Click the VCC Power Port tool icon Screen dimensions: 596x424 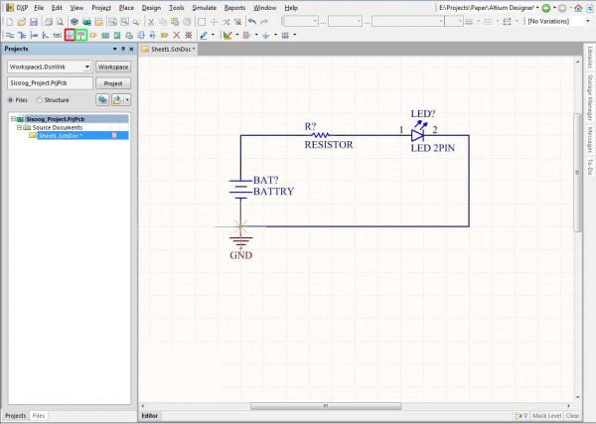coord(81,36)
